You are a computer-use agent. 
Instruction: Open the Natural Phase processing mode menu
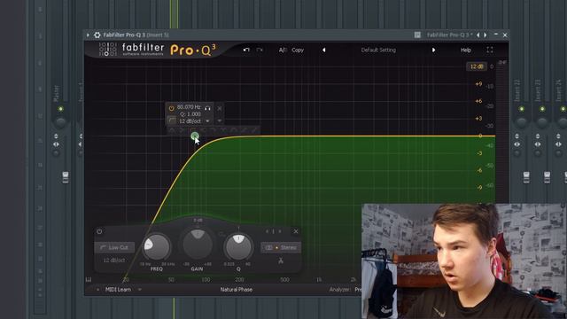(x=237, y=290)
